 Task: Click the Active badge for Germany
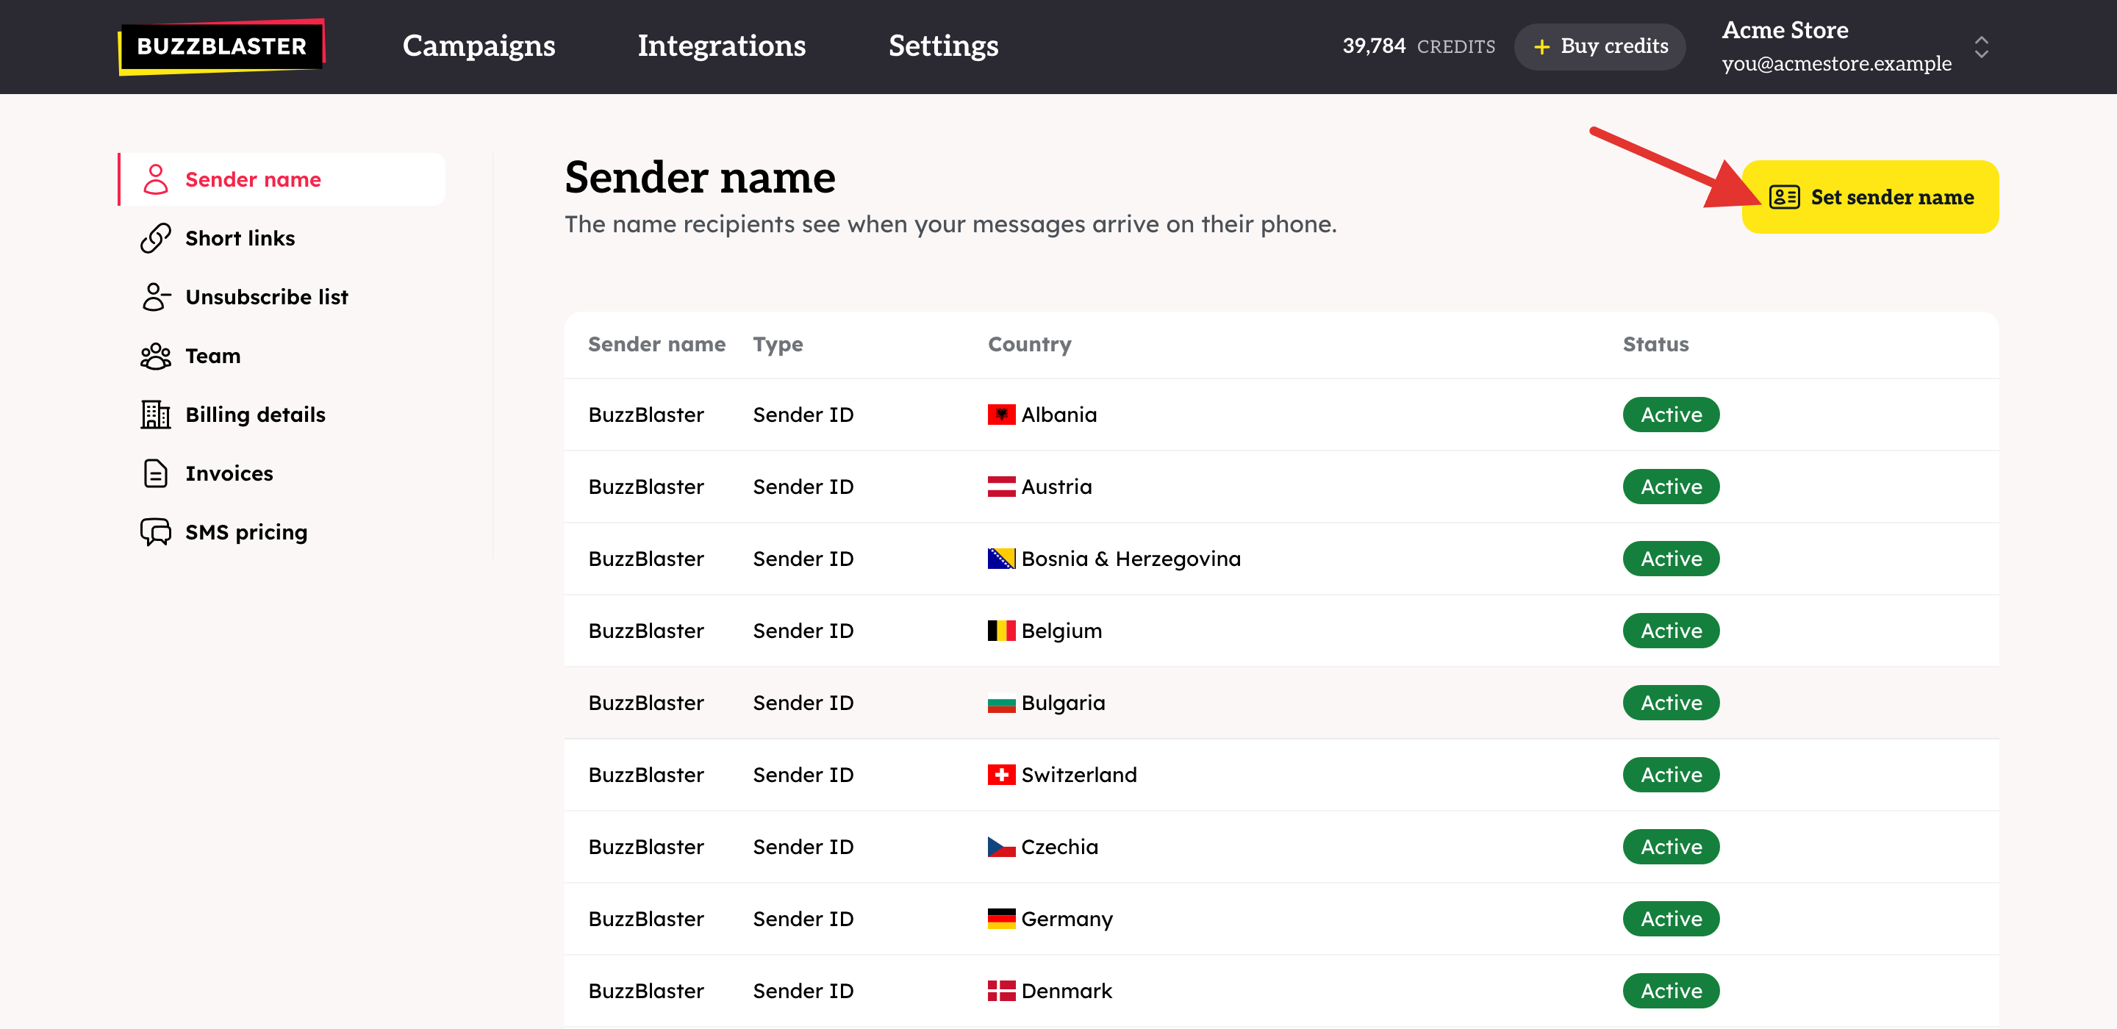[x=1671, y=919]
